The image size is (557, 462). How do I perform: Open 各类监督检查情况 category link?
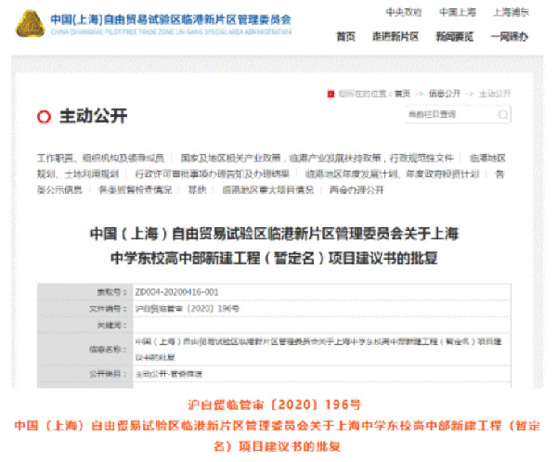coord(135,190)
